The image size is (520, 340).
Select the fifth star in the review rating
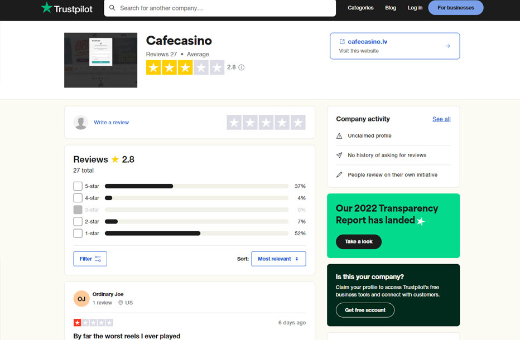(x=298, y=123)
